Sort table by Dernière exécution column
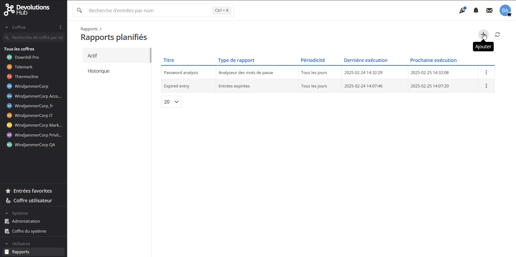The height and width of the screenshot is (257, 516). (365, 60)
